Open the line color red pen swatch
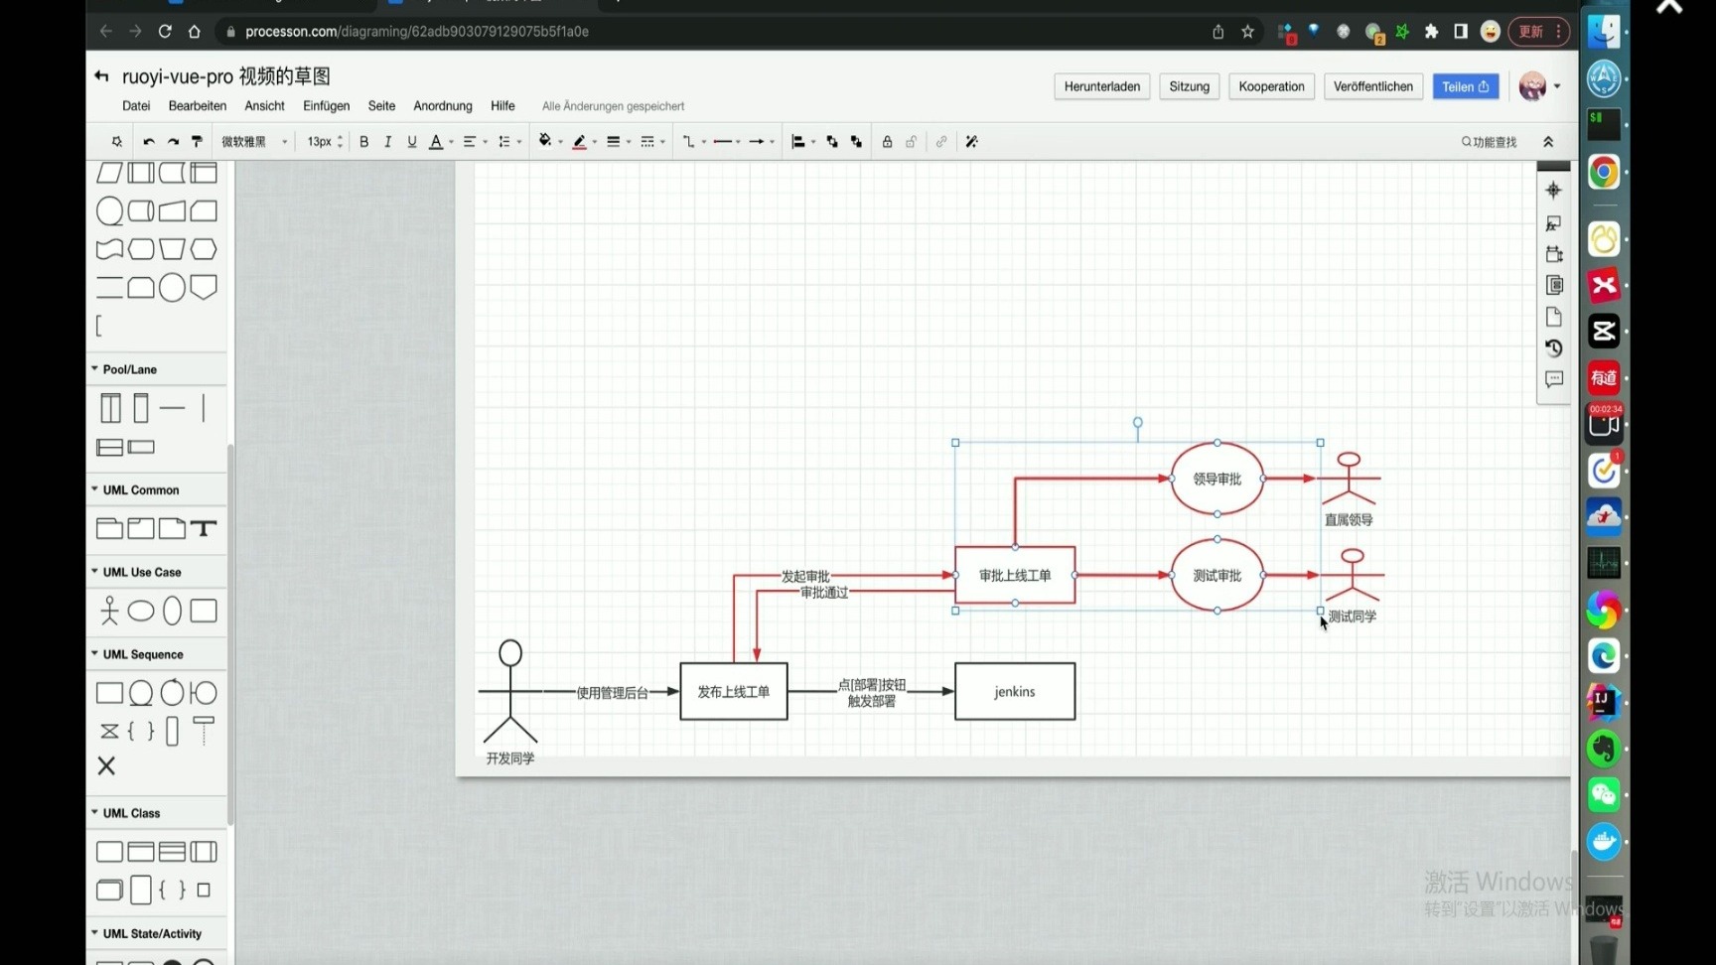This screenshot has height=965, width=1716. coord(579,142)
